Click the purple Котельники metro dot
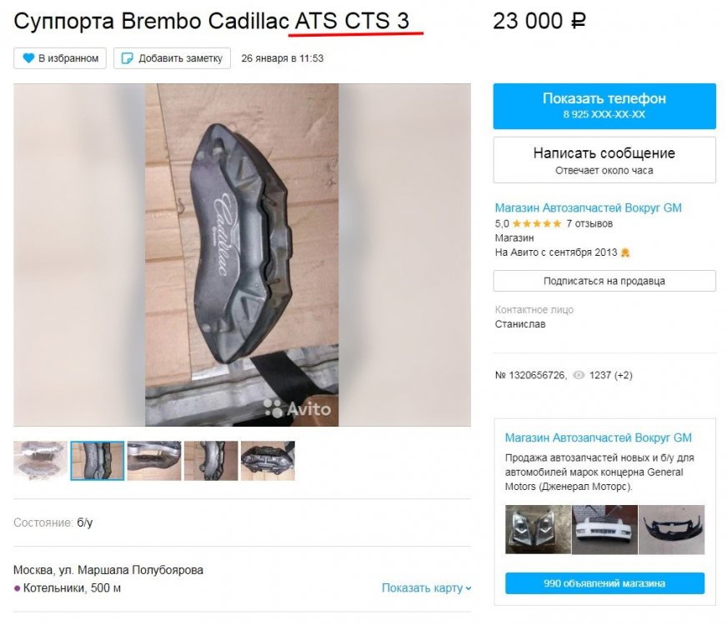 click(18, 588)
